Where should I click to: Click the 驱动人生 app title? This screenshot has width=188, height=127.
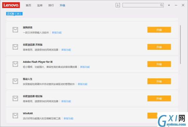(28, 79)
